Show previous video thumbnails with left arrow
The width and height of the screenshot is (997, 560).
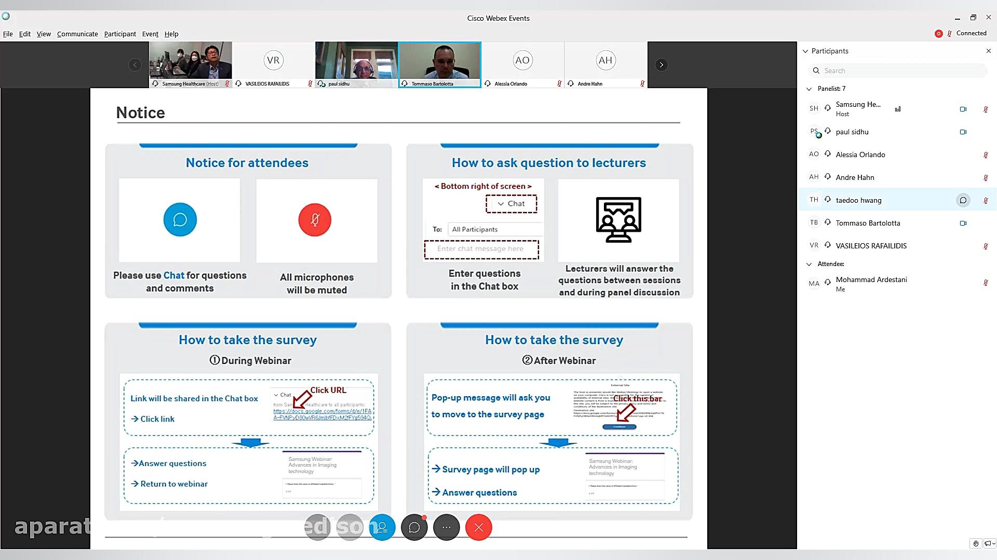[x=135, y=65]
